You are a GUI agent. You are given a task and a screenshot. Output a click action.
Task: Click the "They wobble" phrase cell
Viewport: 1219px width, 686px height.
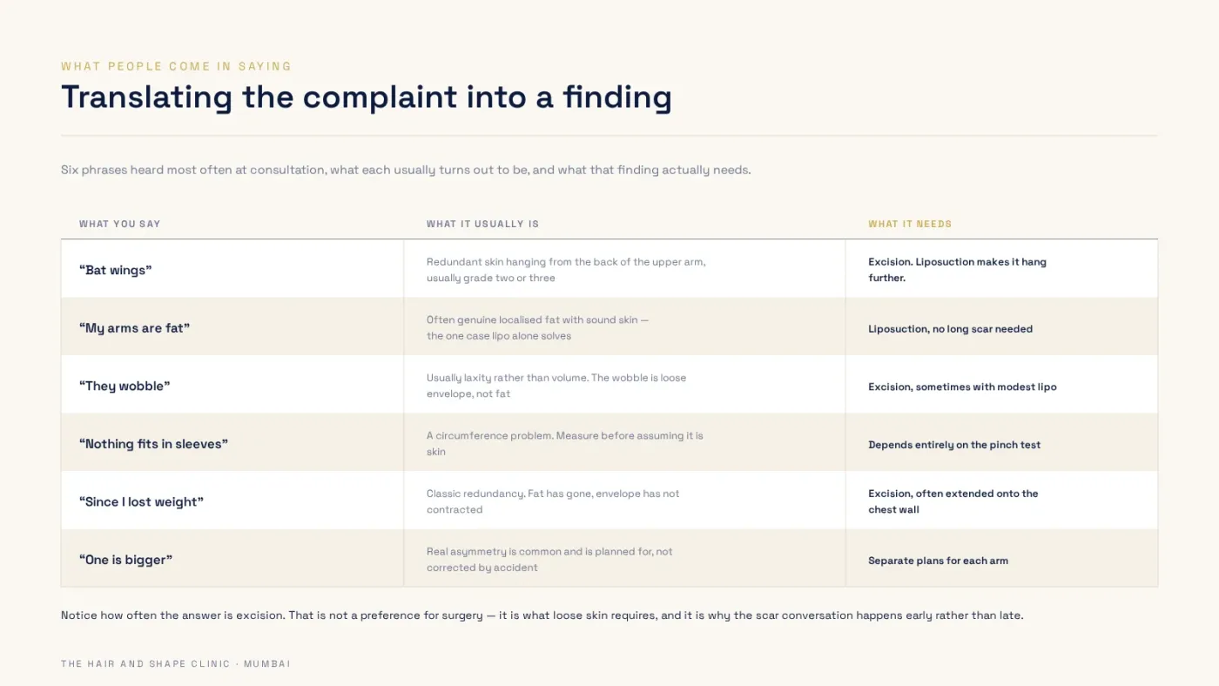pyautogui.click(x=125, y=386)
